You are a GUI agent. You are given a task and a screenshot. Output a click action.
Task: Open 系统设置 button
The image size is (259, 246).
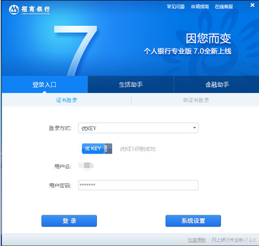click(x=193, y=221)
